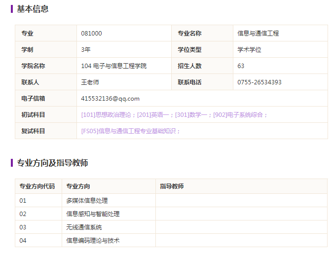Select the major code 081000
This screenshot has width=333, height=257.
pos(92,34)
